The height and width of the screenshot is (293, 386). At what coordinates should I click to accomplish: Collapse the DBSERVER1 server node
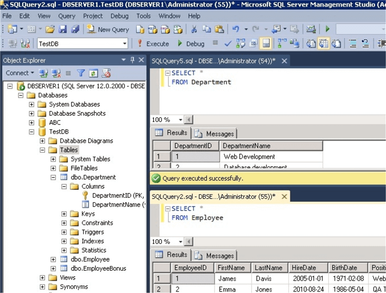[10, 86]
